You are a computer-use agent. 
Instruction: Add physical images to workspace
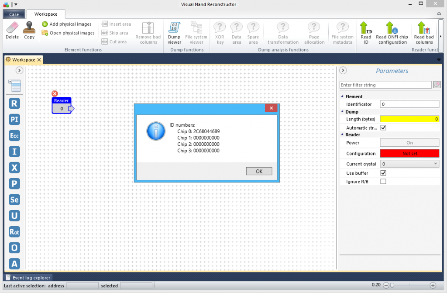67,24
